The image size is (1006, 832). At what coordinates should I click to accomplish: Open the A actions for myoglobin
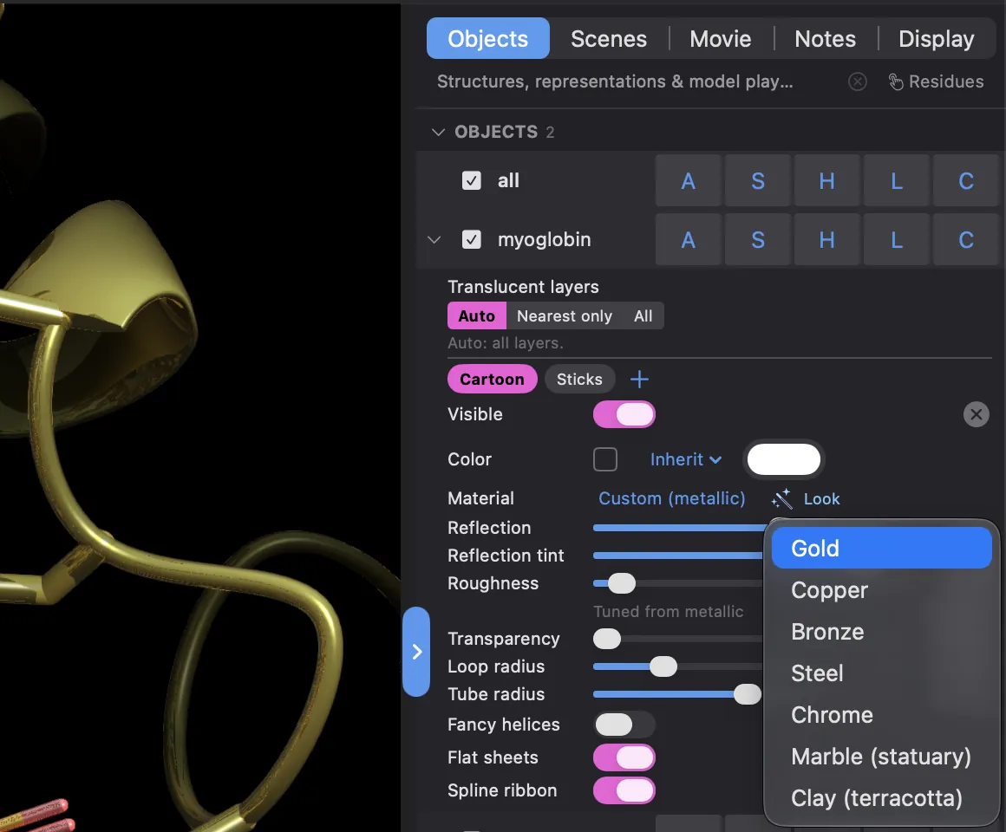pyautogui.click(x=689, y=240)
